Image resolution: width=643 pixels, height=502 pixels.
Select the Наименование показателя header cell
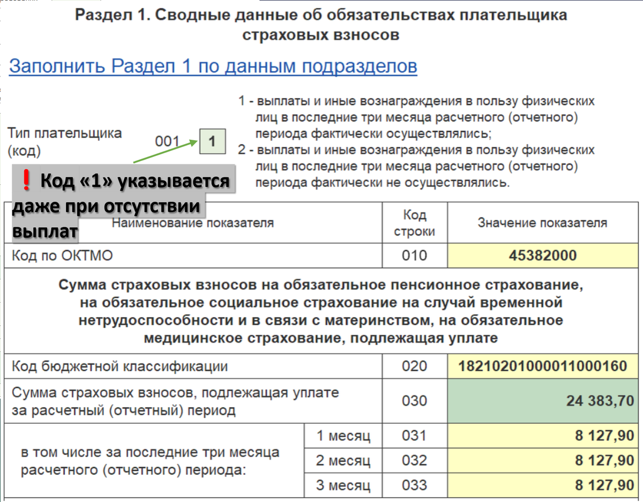(193, 221)
